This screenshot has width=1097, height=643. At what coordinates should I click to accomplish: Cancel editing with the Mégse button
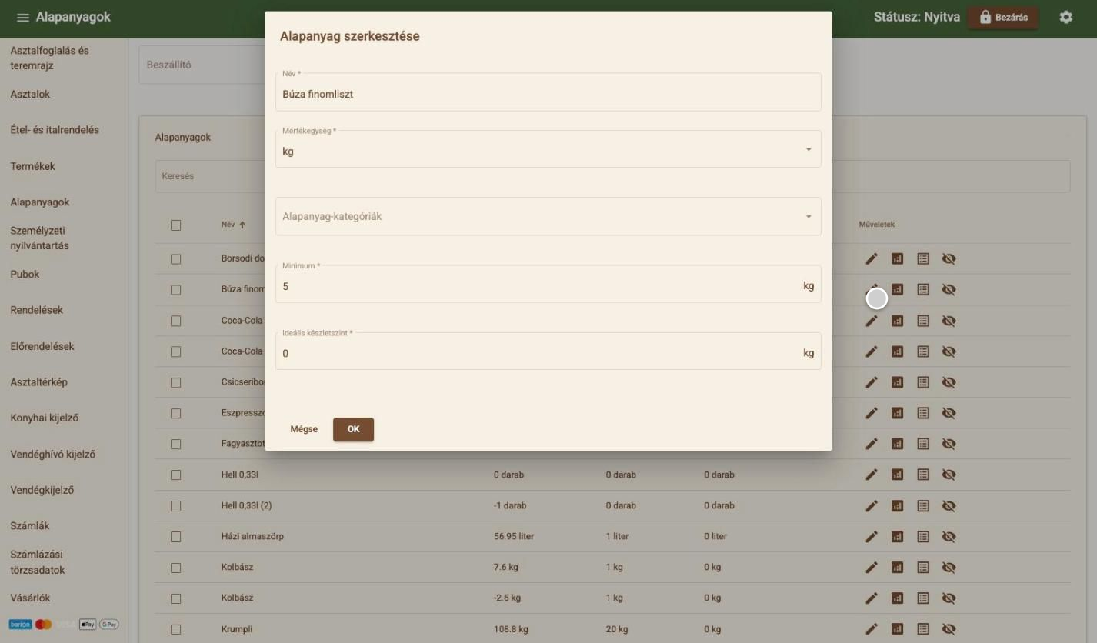pyautogui.click(x=304, y=429)
